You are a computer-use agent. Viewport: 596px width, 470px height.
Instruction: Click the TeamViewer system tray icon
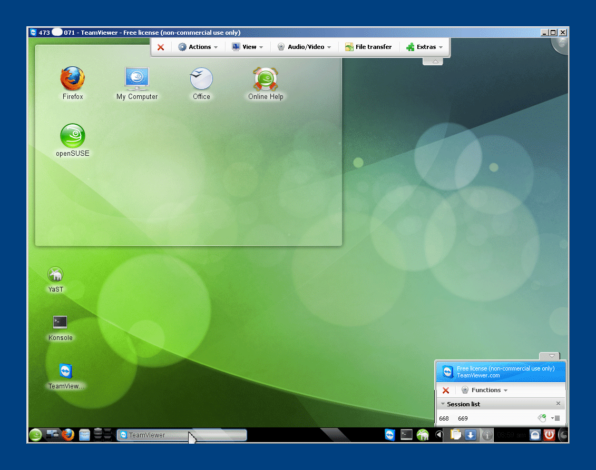(390, 435)
